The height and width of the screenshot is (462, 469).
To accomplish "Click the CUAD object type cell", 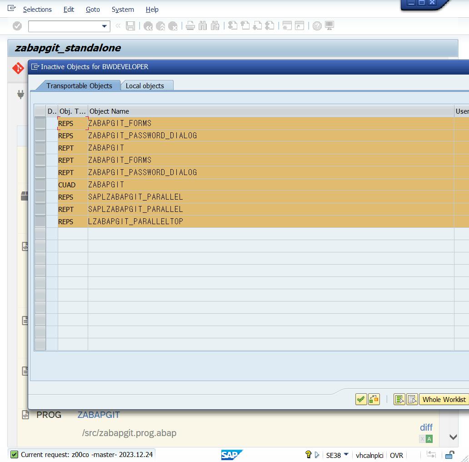I will tap(73, 185).
